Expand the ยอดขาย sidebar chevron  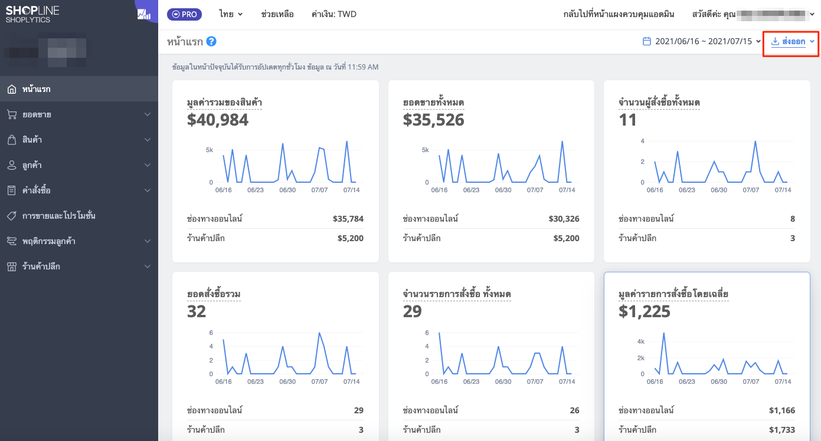pyautogui.click(x=148, y=115)
